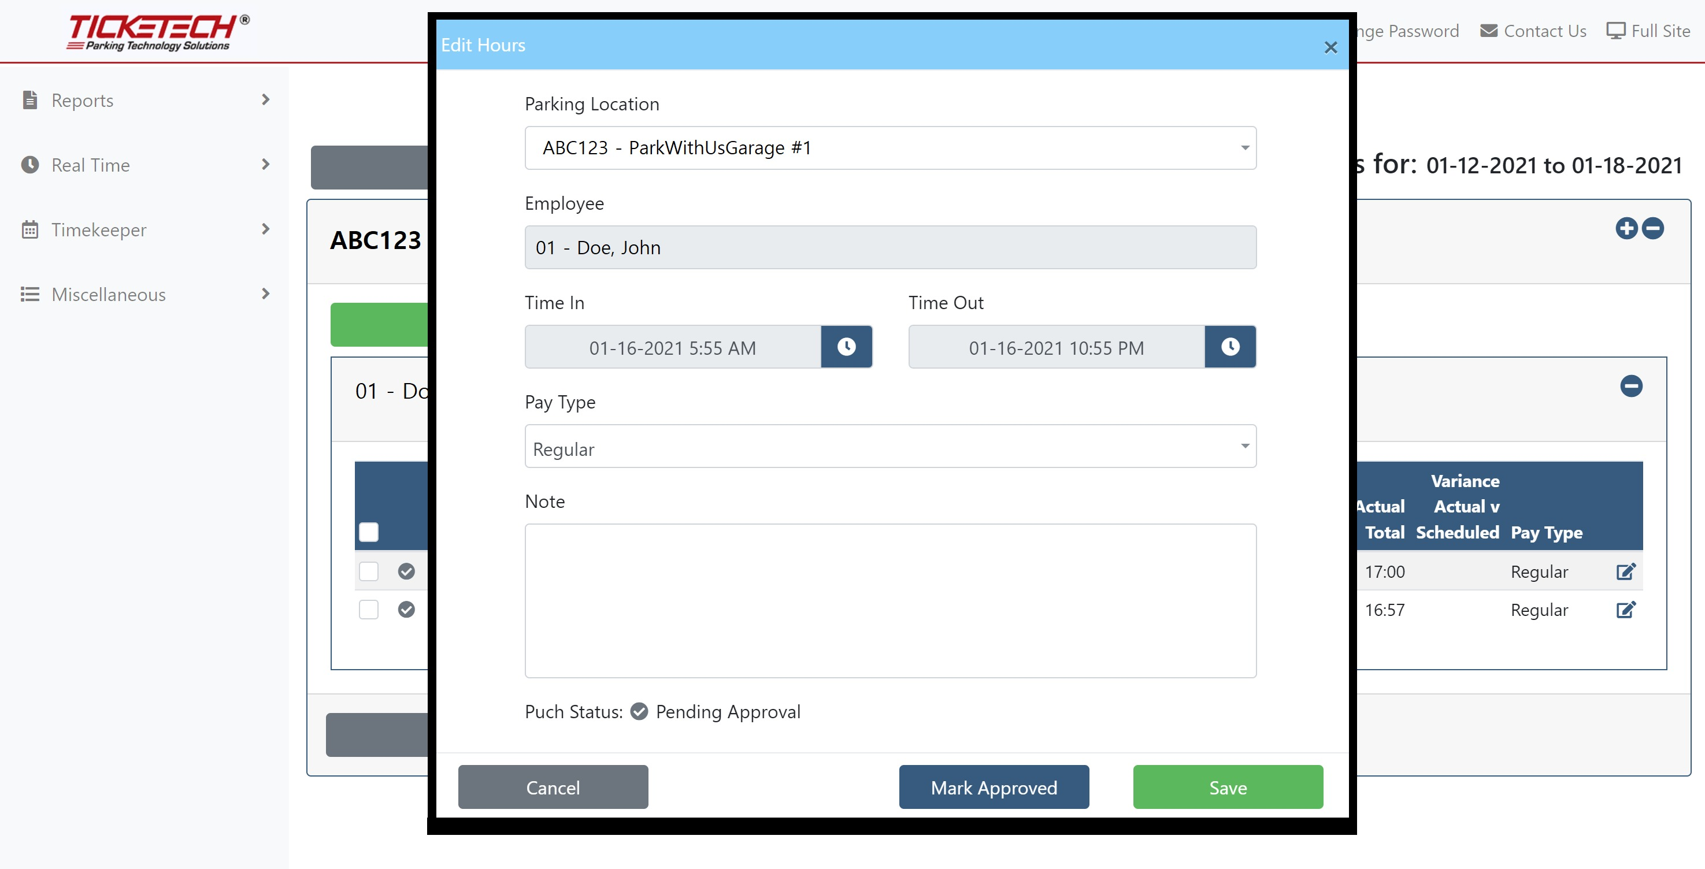Viewport: 1705px width, 869px height.
Task: Check the second punch row checkbox
Action: pyautogui.click(x=369, y=610)
